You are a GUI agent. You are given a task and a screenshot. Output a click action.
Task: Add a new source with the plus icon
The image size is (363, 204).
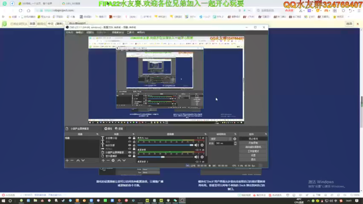click(103, 160)
